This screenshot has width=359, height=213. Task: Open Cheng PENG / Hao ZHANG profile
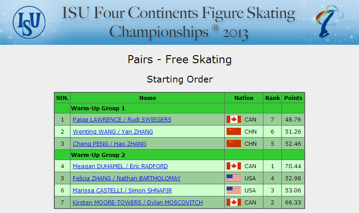coord(109,144)
